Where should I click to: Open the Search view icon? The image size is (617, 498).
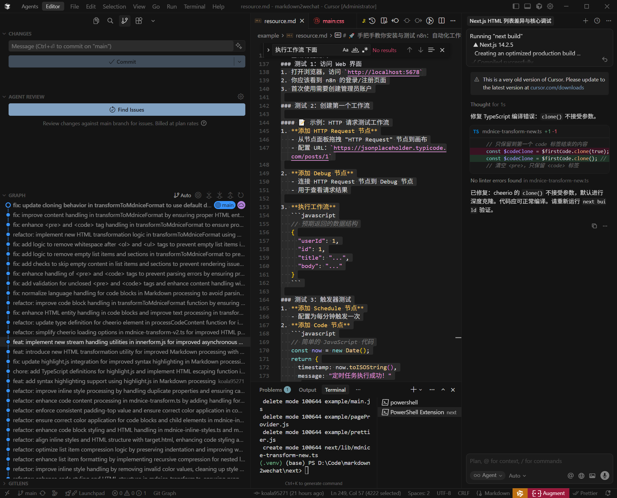click(x=110, y=21)
